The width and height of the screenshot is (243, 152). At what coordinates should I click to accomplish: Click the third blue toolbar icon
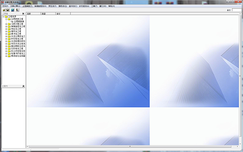point(13,10)
